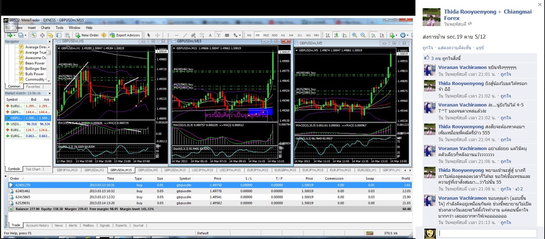Select the crosshair tool

coord(157,35)
